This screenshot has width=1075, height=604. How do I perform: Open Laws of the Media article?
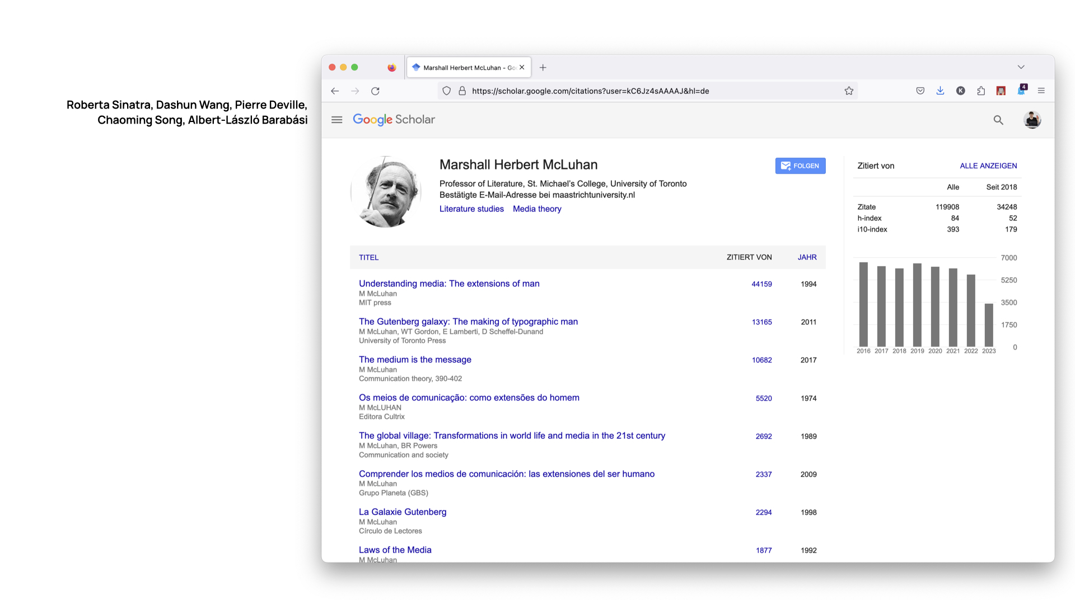[395, 550]
